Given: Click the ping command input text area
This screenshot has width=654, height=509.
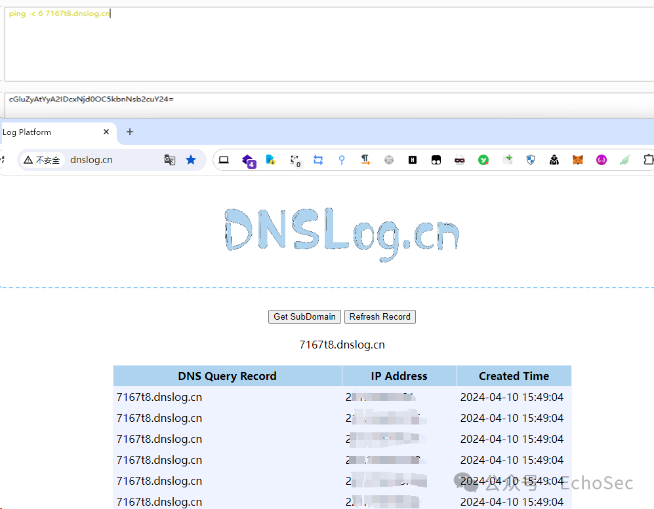Looking at the screenshot, I should pyautogui.click(x=329, y=44).
